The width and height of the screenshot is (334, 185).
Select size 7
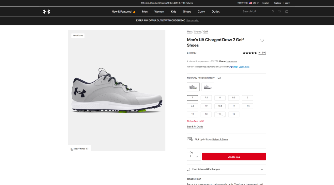coord(192,98)
